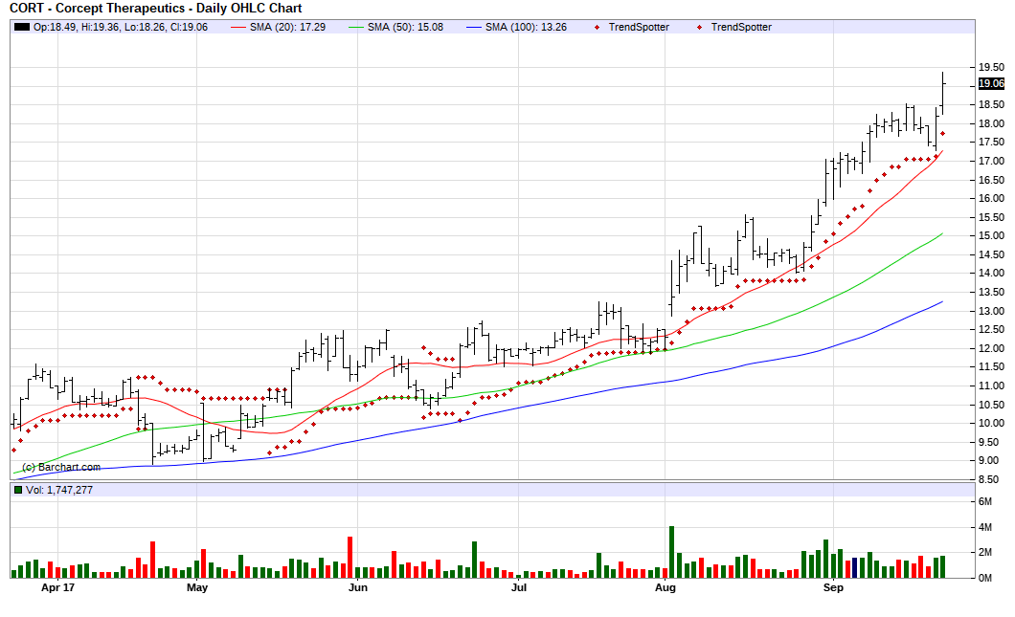Click the green volume legend swatch
The height and width of the screenshot is (617, 1015).
pyautogui.click(x=18, y=490)
